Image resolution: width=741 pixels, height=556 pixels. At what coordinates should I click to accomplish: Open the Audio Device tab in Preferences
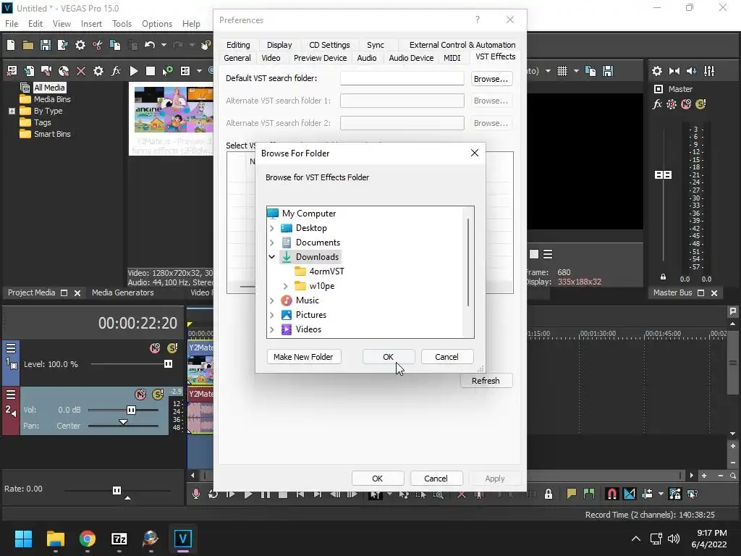pos(411,58)
